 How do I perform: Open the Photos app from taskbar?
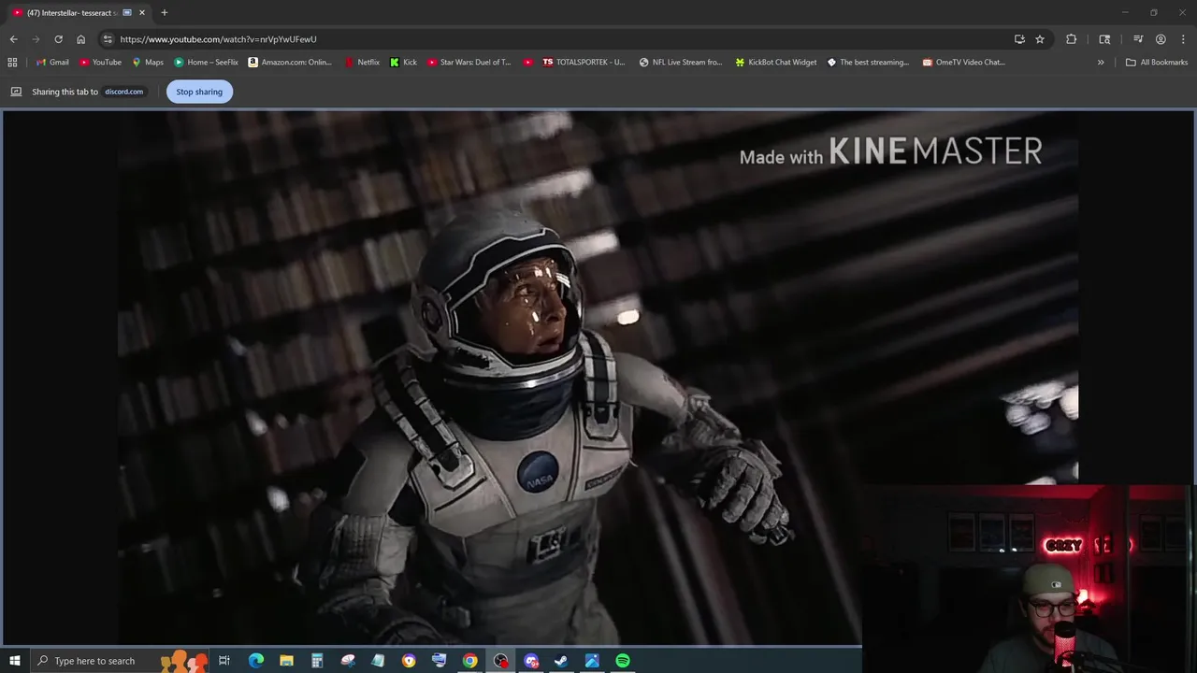click(592, 661)
